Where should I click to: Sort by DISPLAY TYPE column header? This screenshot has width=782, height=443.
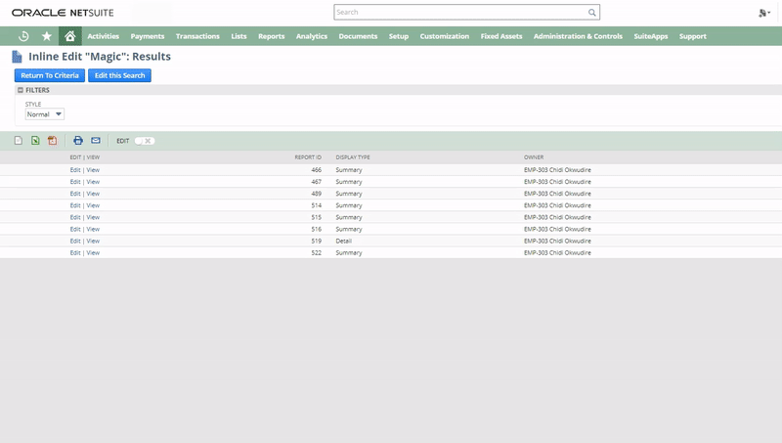(x=353, y=157)
